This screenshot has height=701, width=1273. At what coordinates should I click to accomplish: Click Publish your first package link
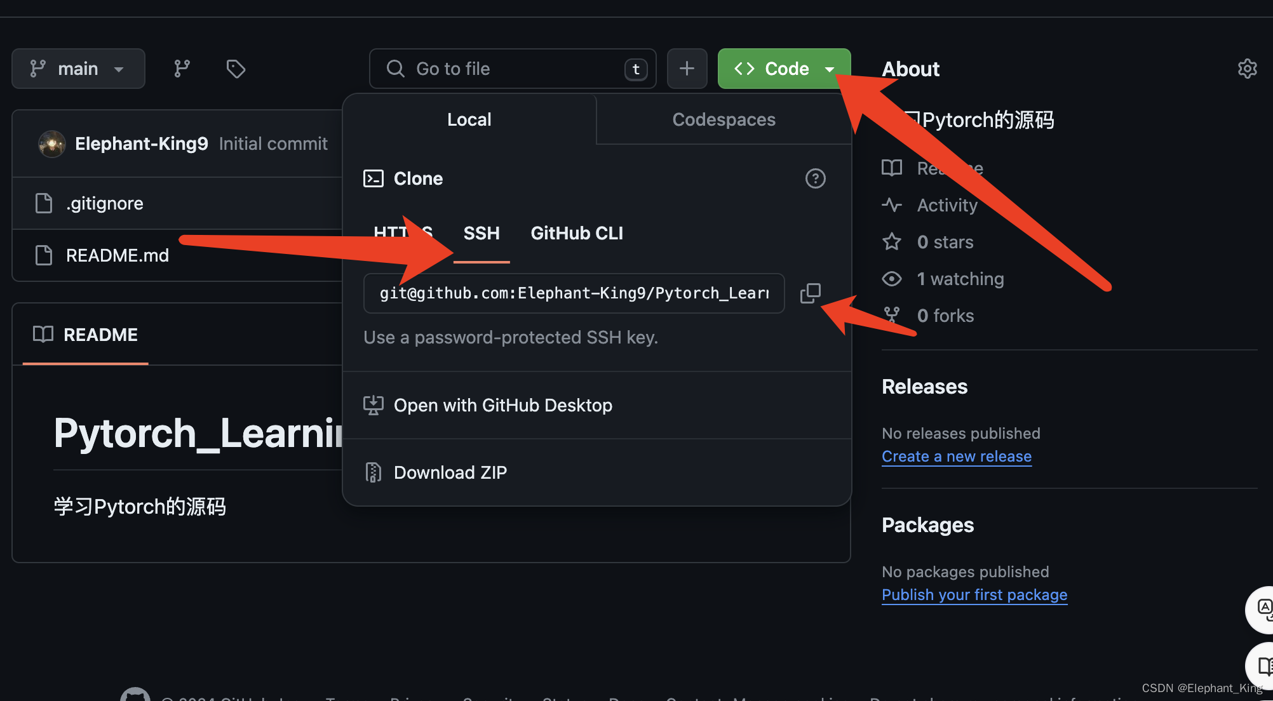point(974,595)
